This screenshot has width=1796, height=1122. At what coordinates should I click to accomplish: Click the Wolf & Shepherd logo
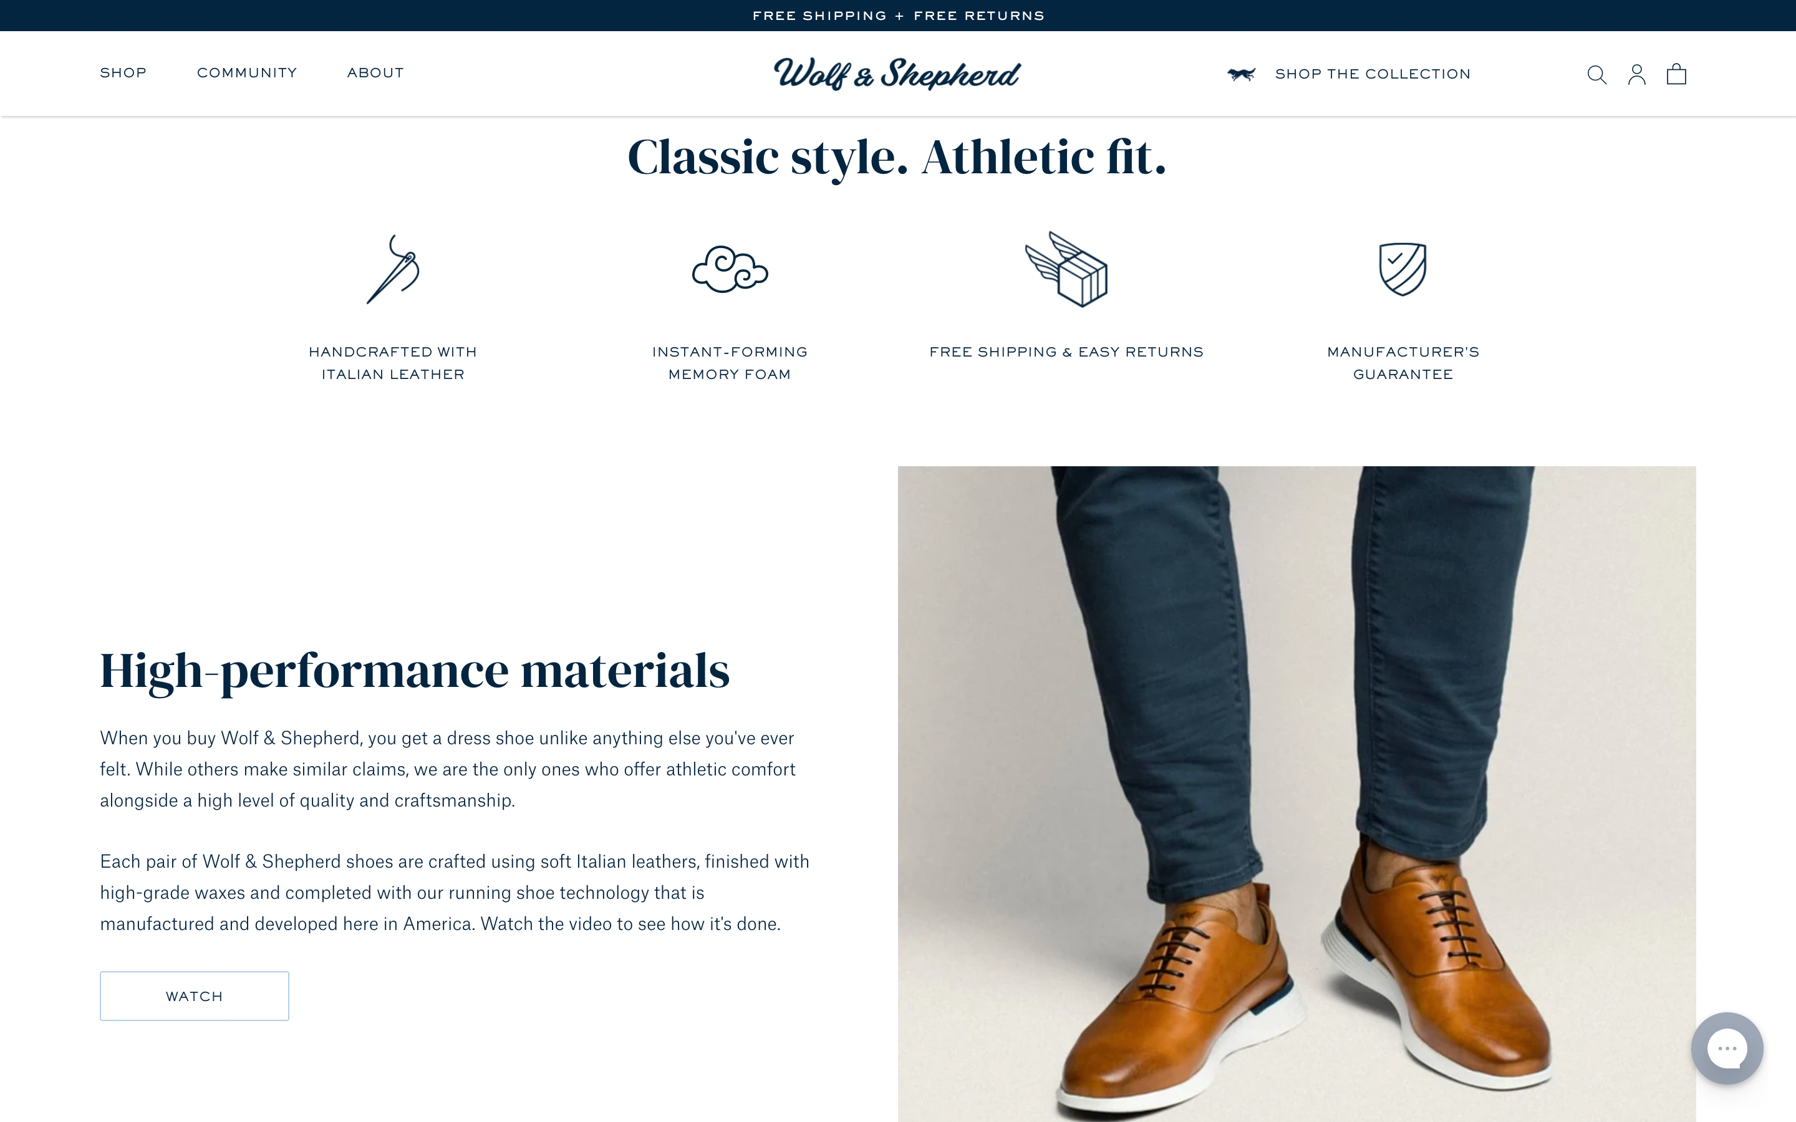[x=897, y=74]
